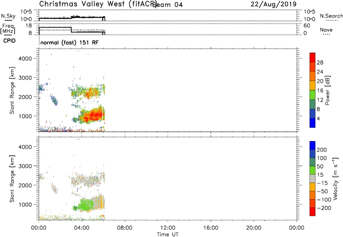Screen dimensions: 343x237
Task: Click the blue bottom segment of Power colorbar
Action: 313,123
